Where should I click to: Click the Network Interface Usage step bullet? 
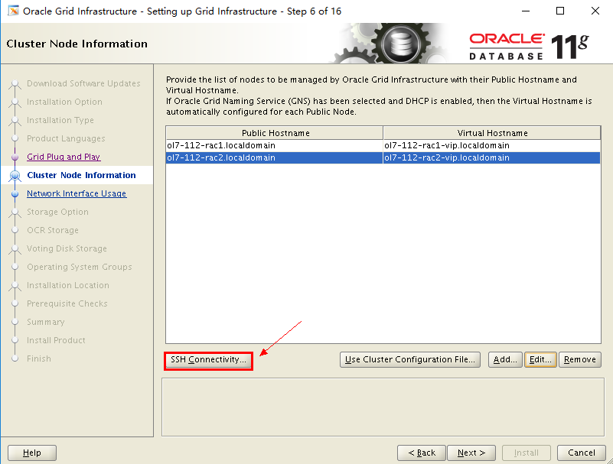pos(15,193)
